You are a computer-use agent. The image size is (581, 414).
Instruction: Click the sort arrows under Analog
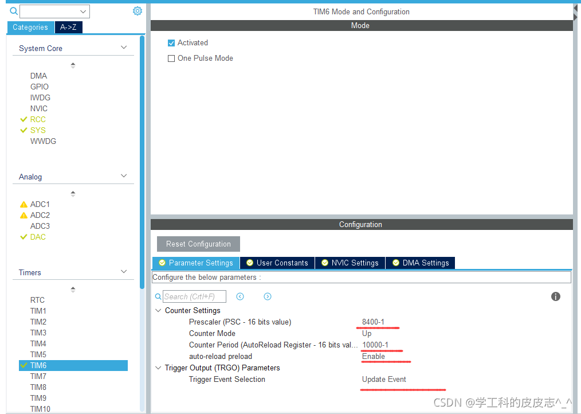[73, 194]
